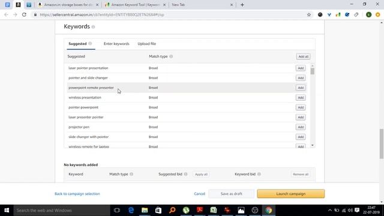Open File Explorer from taskbar

[x=145, y=211]
